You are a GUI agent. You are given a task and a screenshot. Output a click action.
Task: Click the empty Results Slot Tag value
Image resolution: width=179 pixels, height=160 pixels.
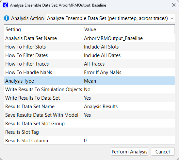(129, 132)
